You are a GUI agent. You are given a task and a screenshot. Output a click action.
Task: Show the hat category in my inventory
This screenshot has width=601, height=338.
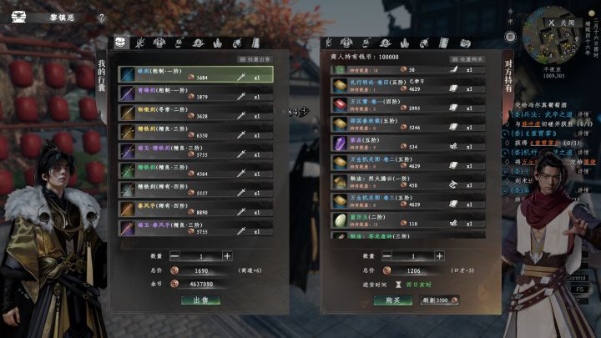tap(198, 43)
